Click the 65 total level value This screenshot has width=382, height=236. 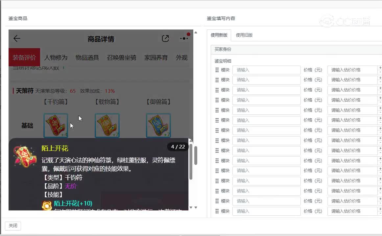[x=73, y=91]
